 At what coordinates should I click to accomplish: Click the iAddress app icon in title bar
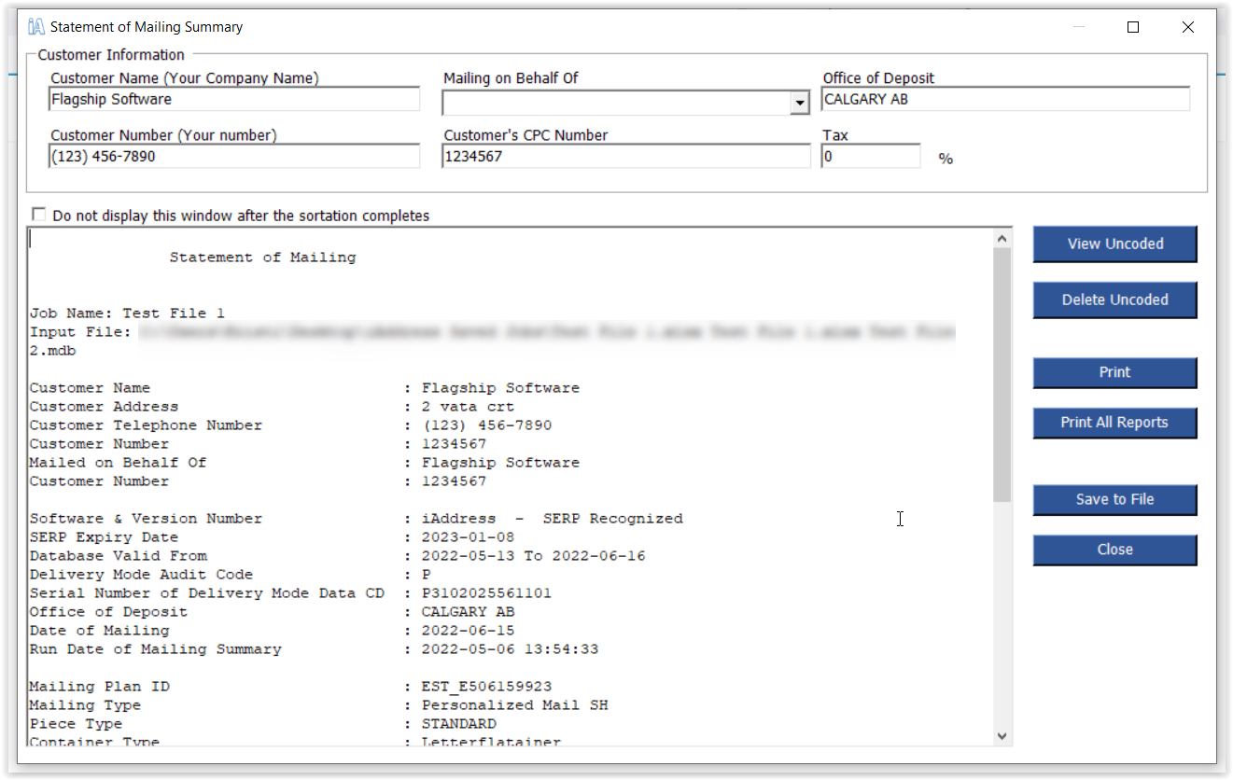click(x=36, y=27)
